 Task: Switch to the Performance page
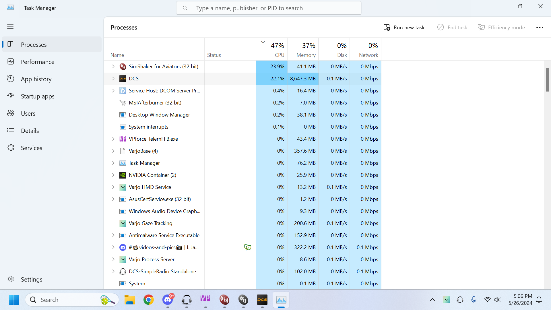(x=52, y=62)
